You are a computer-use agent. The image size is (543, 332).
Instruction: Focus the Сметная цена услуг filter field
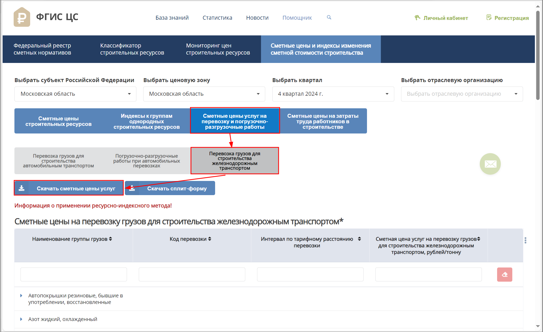429,274
